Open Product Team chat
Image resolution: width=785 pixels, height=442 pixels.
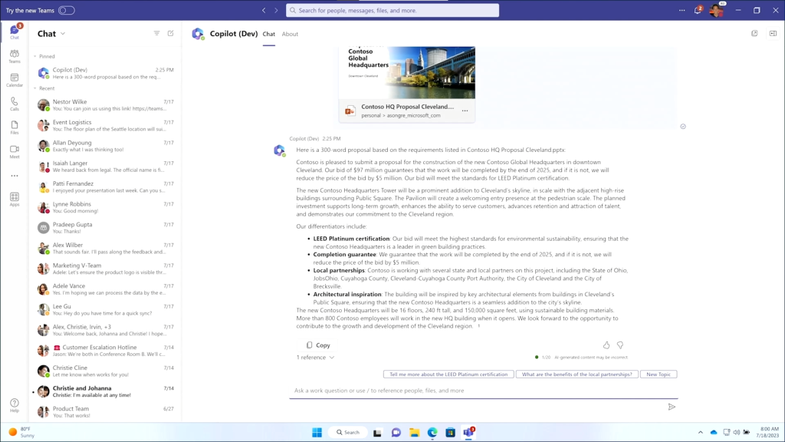(x=106, y=412)
